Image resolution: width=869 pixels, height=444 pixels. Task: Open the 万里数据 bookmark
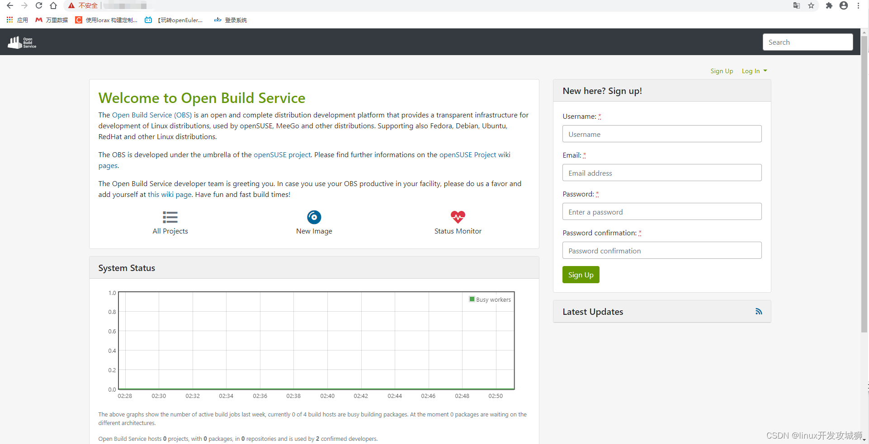(52, 20)
